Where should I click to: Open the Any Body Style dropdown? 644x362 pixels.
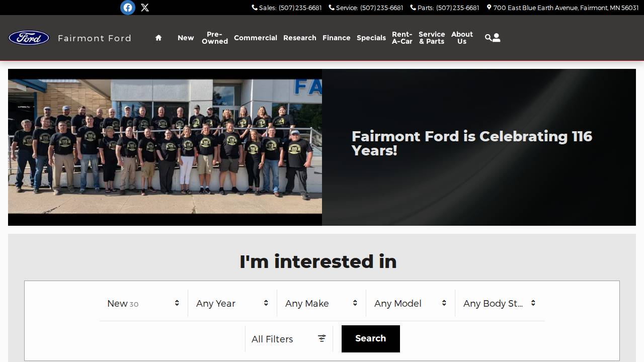coord(499,303)
